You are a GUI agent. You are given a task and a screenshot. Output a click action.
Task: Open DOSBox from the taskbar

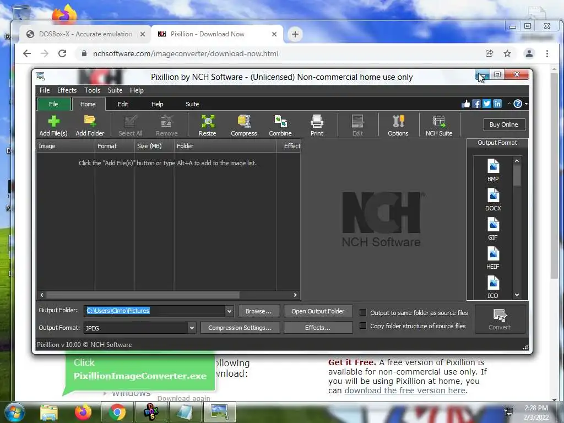(x=151, y=412)
